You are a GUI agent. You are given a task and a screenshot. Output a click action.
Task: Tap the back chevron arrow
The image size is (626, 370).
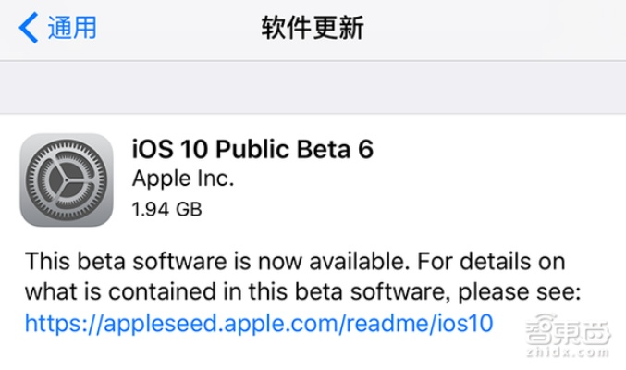pos(28,28)
